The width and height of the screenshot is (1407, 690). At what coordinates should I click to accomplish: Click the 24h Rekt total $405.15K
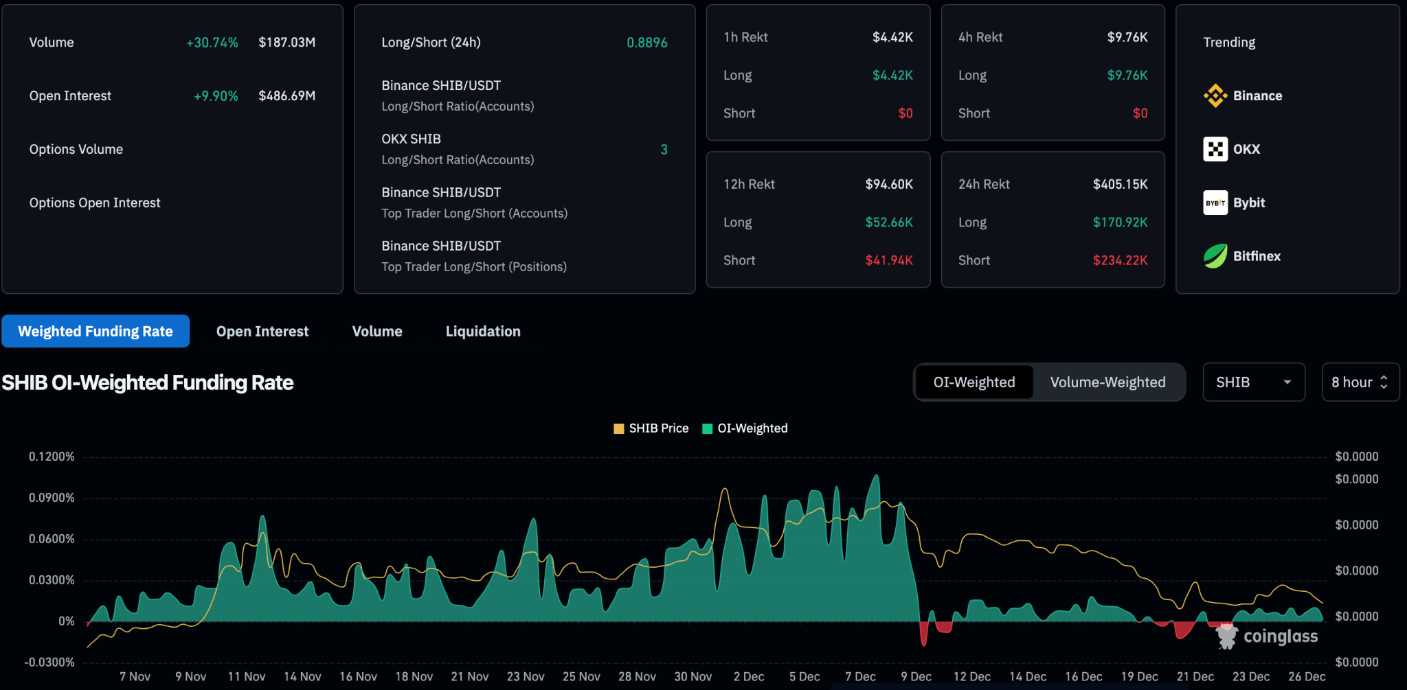coord(1121,184)
